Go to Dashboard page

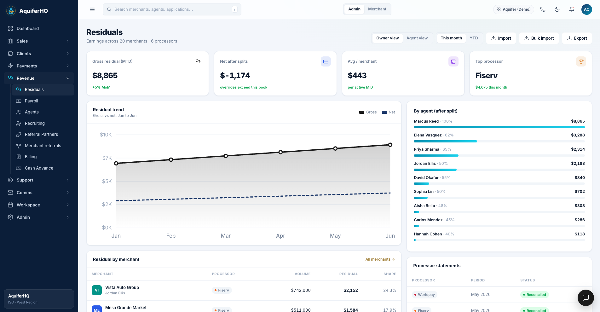pyautogui.click(x=39, y=28)
